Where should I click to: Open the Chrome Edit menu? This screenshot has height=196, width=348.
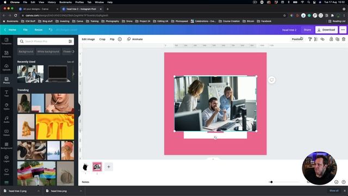33,2
